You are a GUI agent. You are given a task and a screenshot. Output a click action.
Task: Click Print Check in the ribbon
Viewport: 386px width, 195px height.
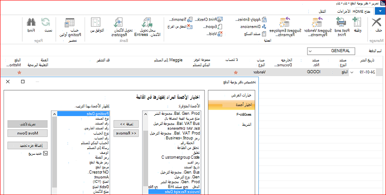(209, 19)
